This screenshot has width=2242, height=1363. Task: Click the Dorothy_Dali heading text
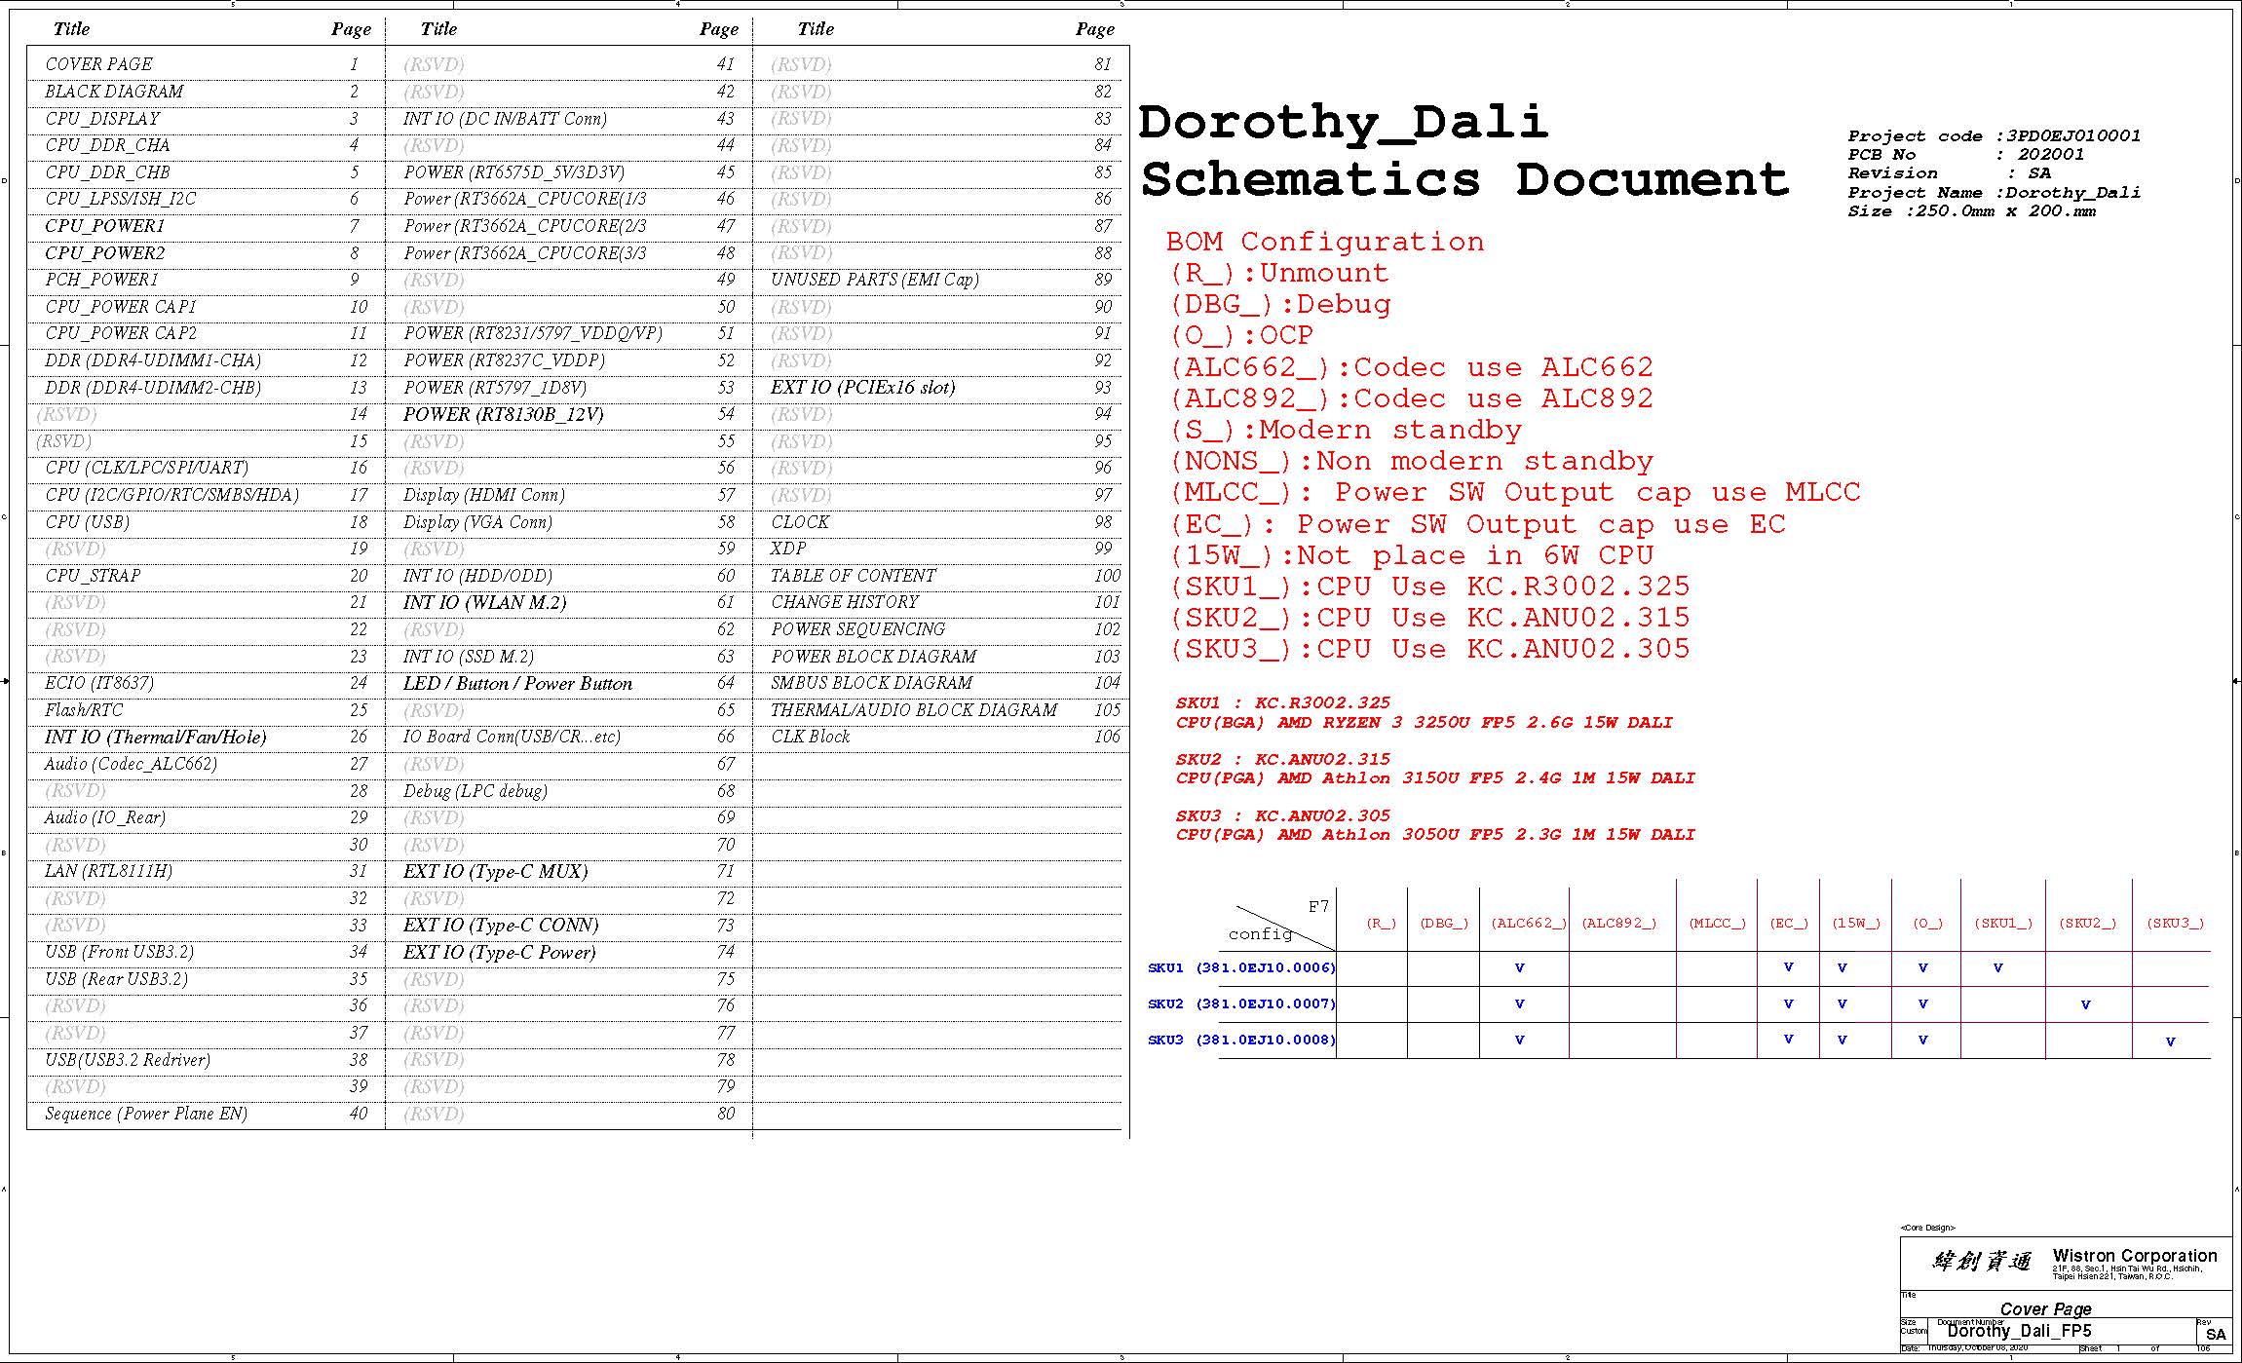tap(1344, 123)
